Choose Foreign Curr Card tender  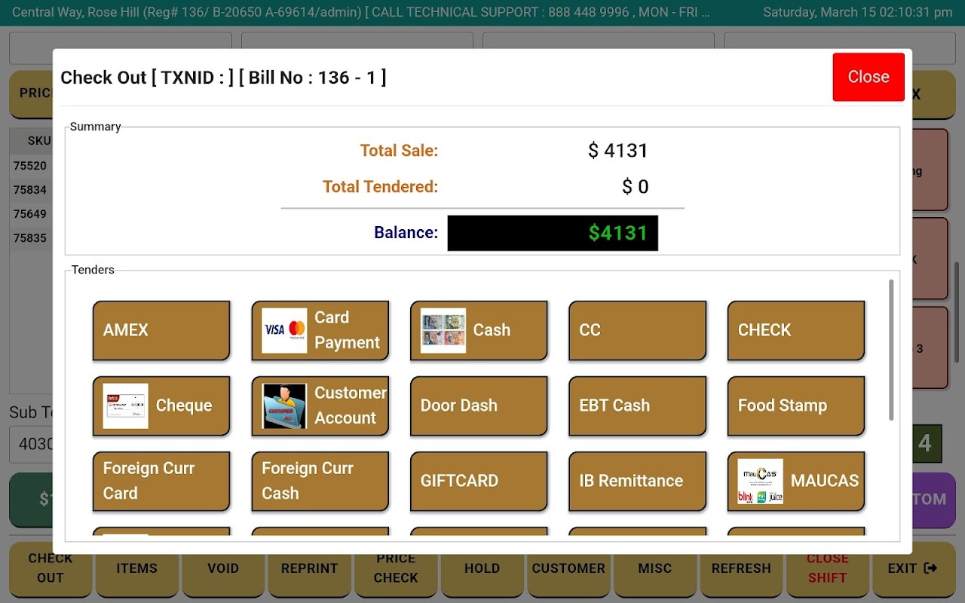[x=161, y=481]
